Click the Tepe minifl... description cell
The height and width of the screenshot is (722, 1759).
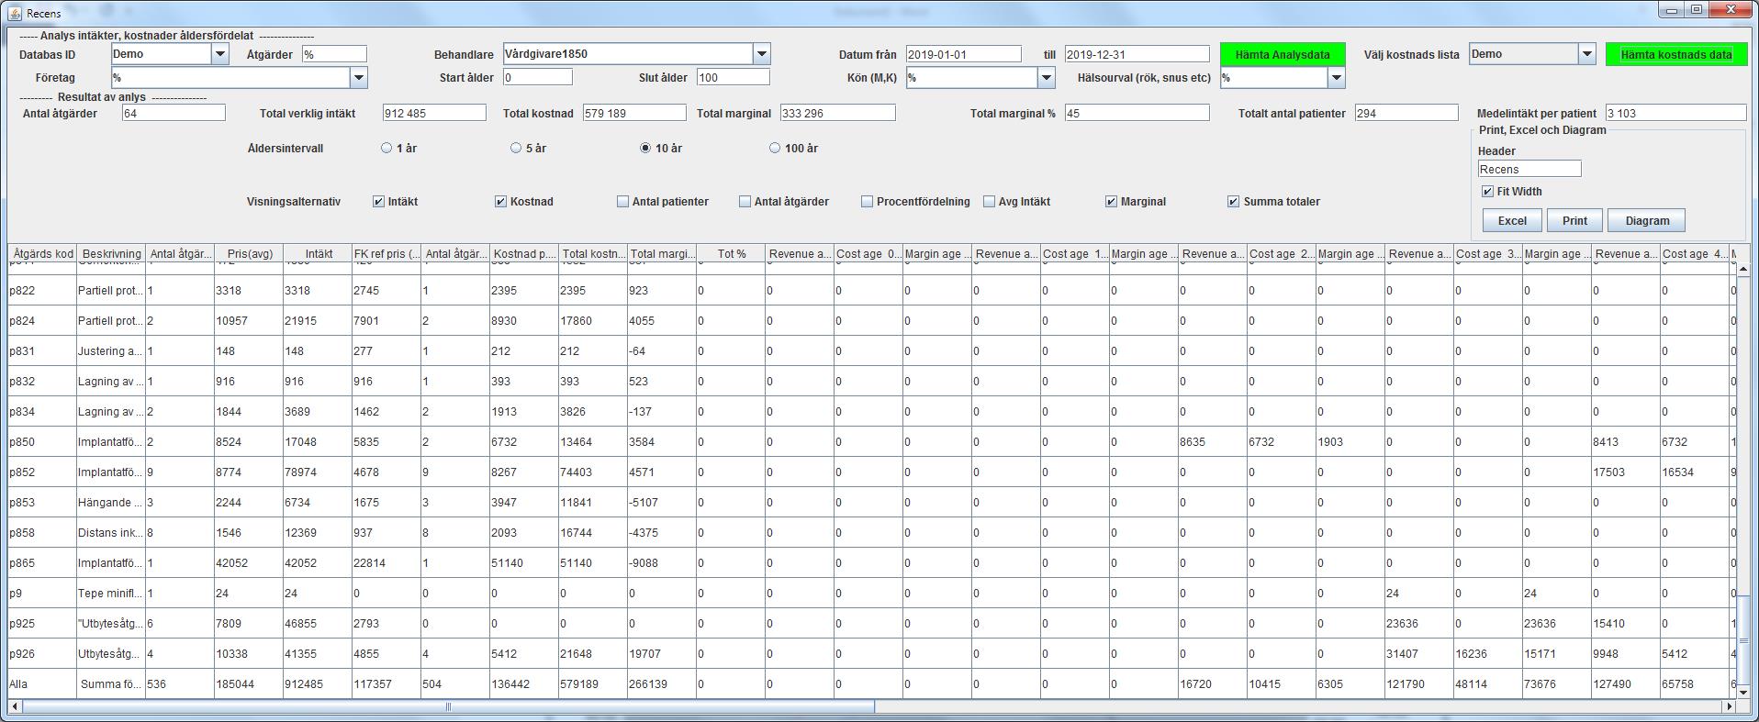pyautogui.click(x=111, y=593)
